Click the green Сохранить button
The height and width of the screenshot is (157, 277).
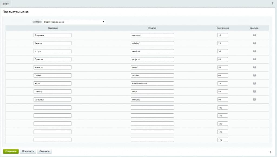click(x=11, y=151)
